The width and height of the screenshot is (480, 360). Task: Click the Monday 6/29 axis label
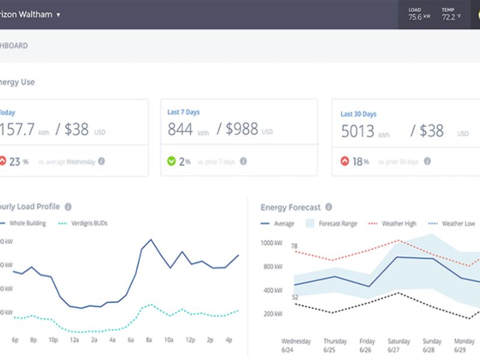point(464,346)
